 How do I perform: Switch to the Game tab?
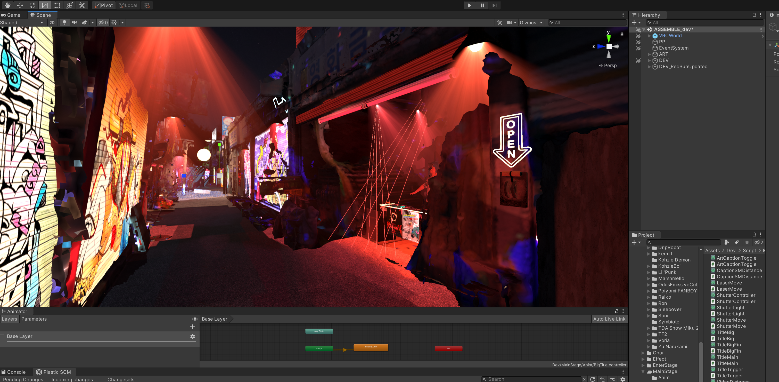pyautogui.click(x=11, y=15)
